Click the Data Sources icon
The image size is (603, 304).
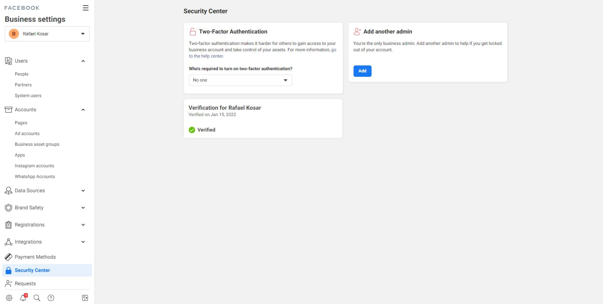click(8, 191)
